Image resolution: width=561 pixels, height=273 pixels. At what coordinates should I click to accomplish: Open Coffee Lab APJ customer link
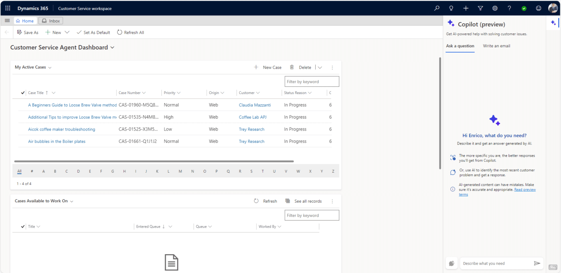coord(253,117)
